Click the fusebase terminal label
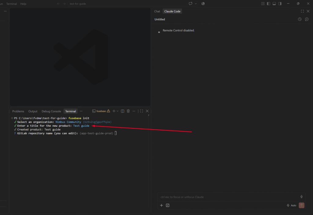 pyautogui.click(x=101, y=111)
